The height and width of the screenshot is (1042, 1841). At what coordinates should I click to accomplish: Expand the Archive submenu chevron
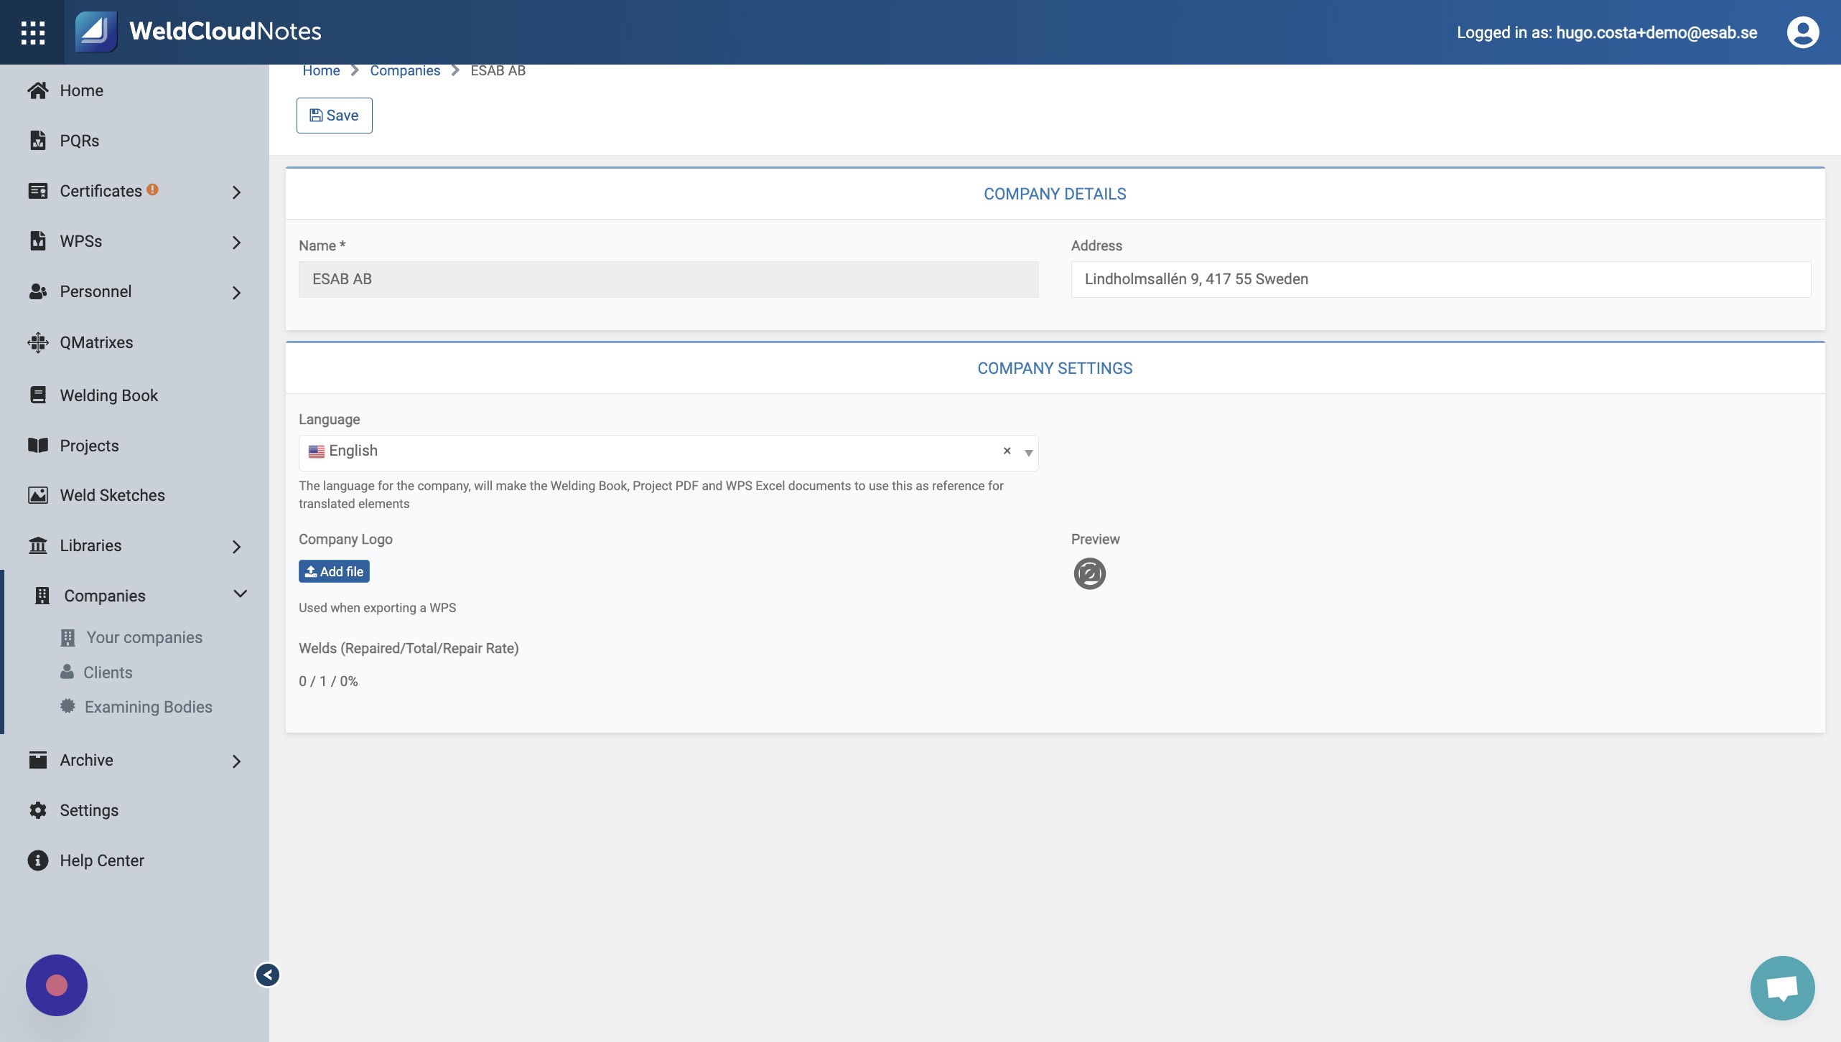(236, 761)
